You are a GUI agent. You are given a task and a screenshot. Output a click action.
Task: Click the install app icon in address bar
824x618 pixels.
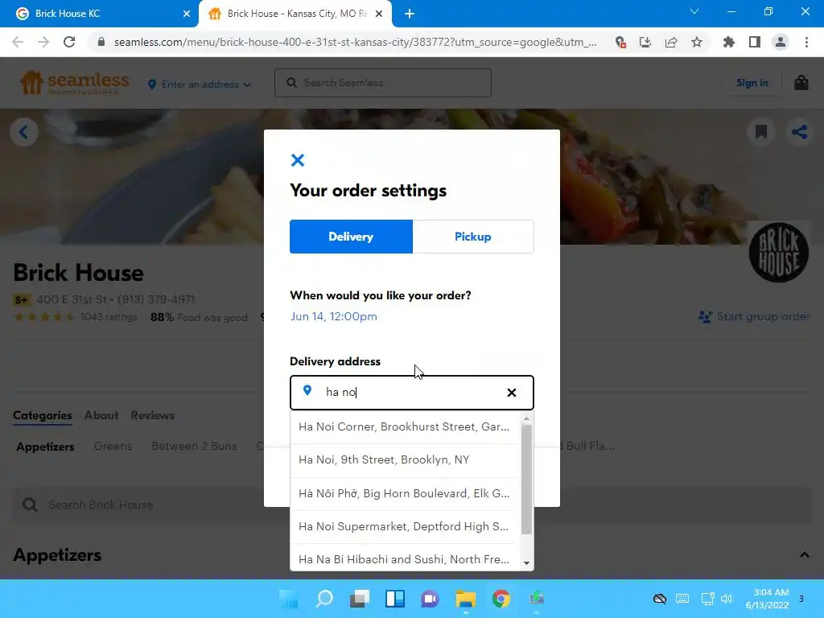645,42
